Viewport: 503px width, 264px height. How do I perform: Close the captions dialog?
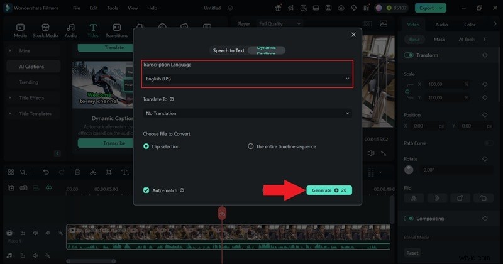(353, 35)
